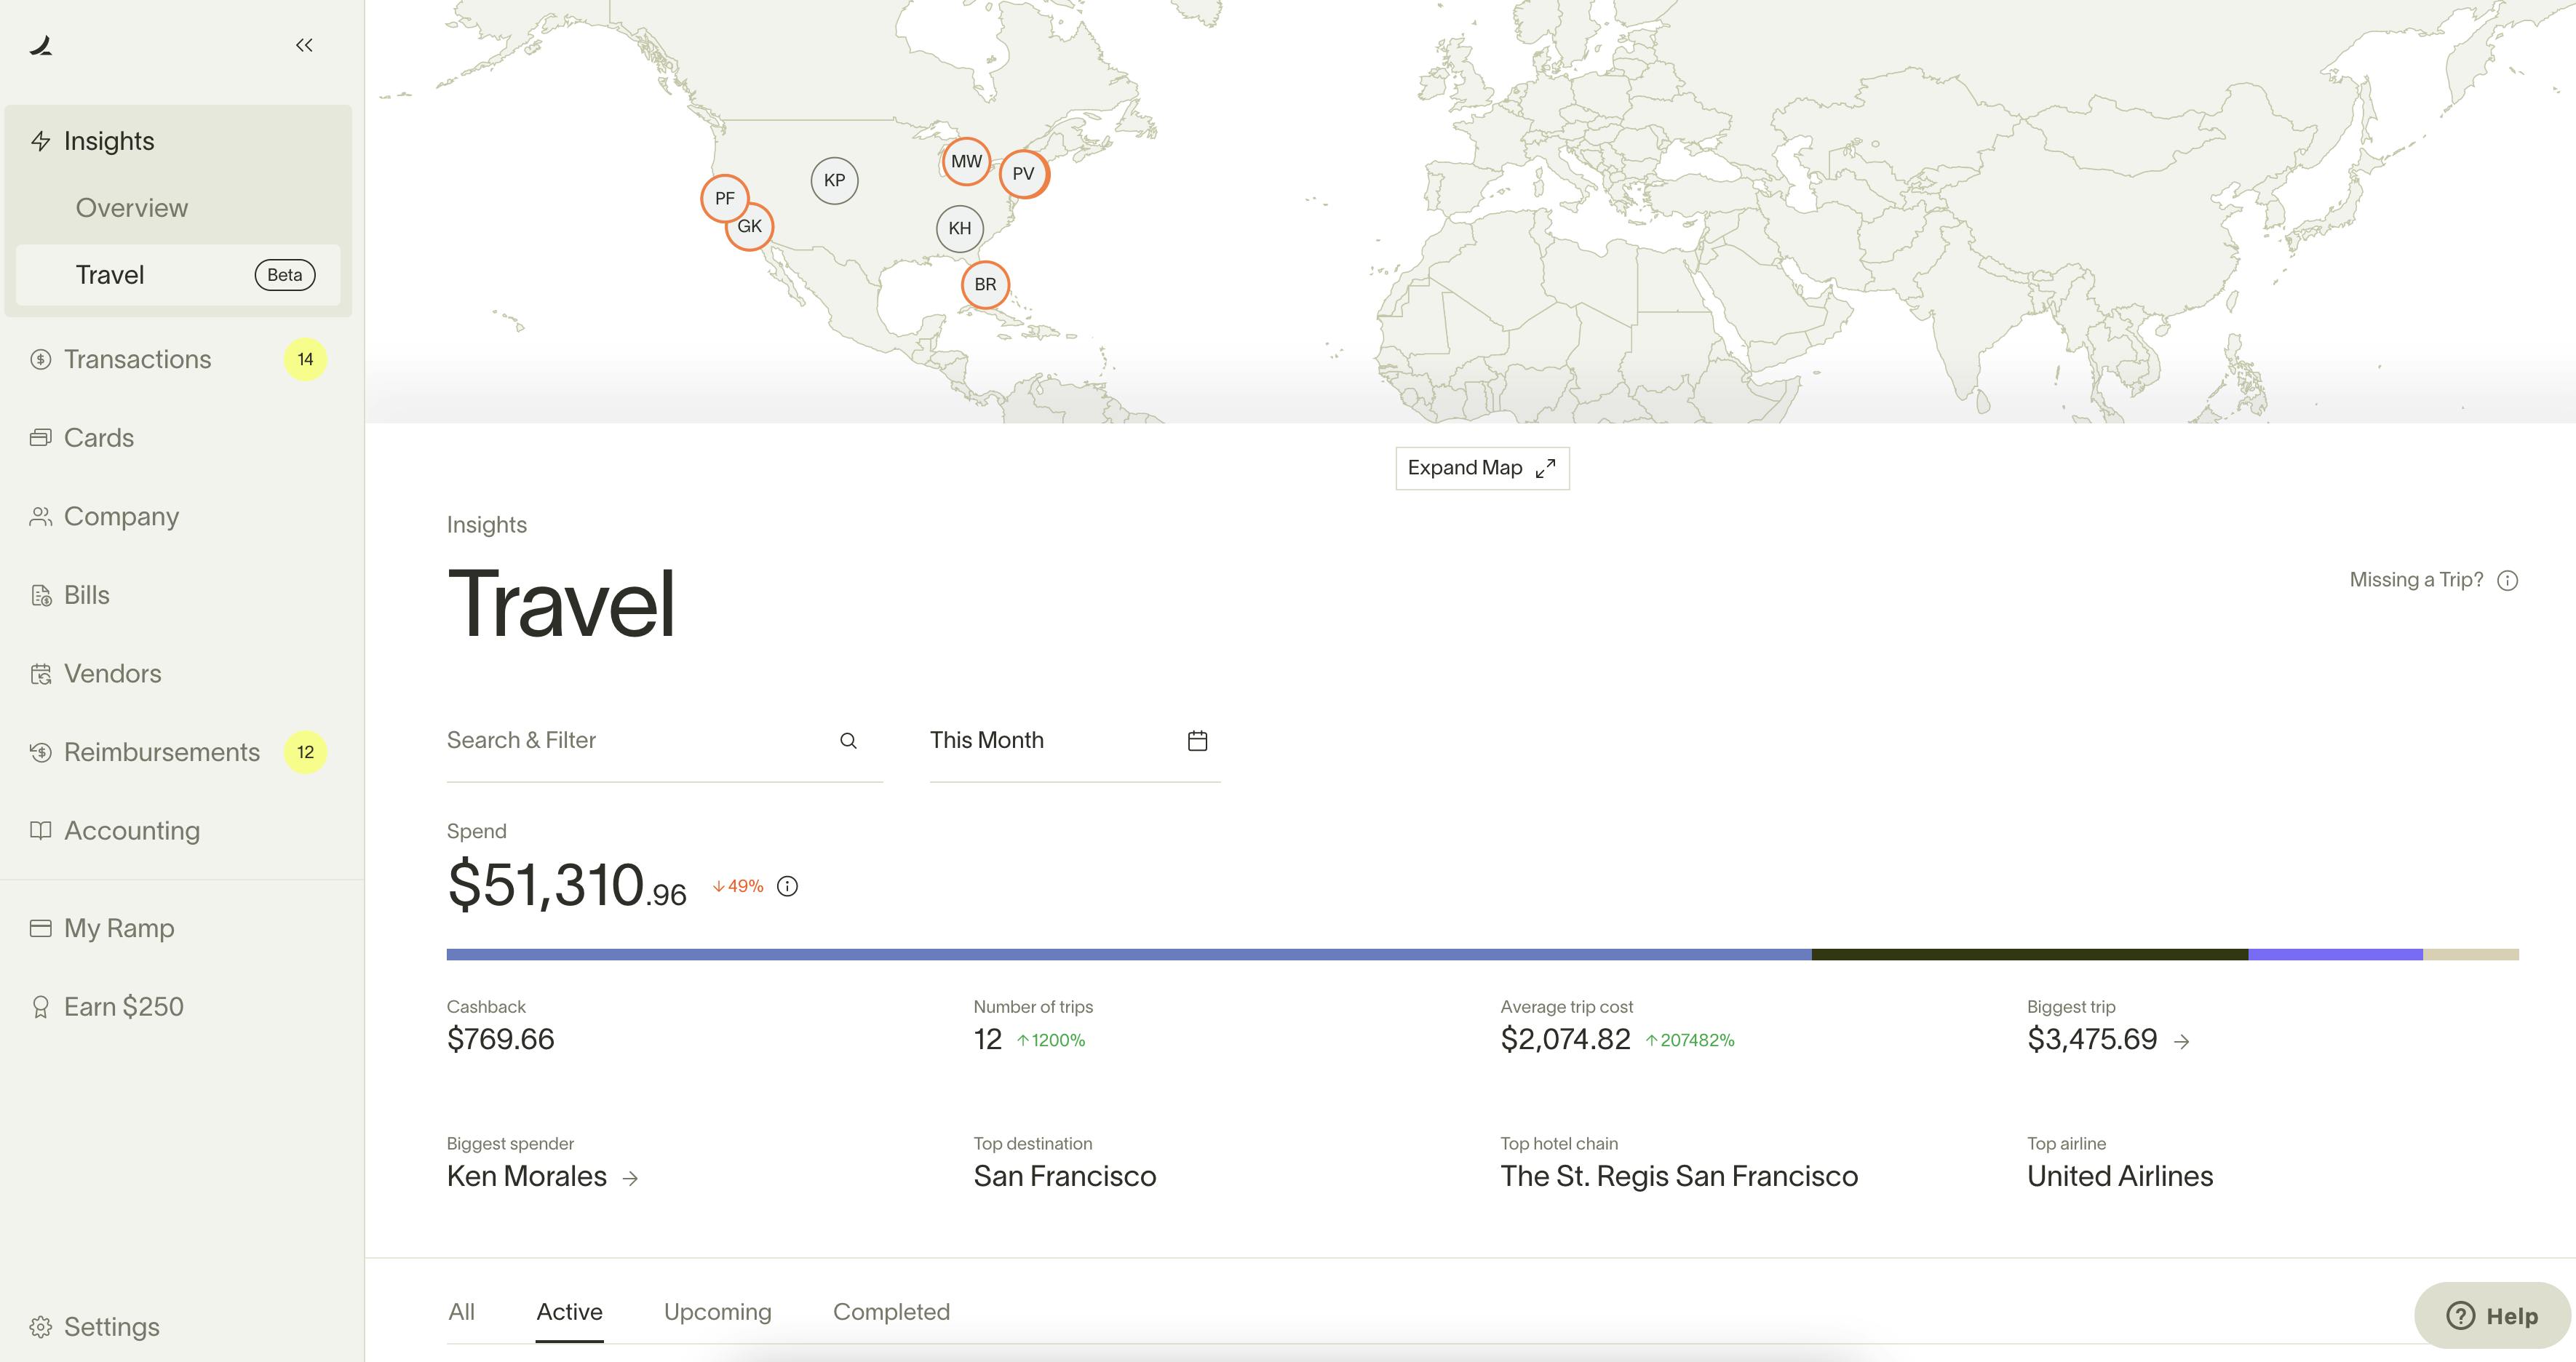Image resolution: width=2576 pixels, height=1362 pixels.
Task: Click the Missing a Trip info icon
Action: coord(2507,581)
